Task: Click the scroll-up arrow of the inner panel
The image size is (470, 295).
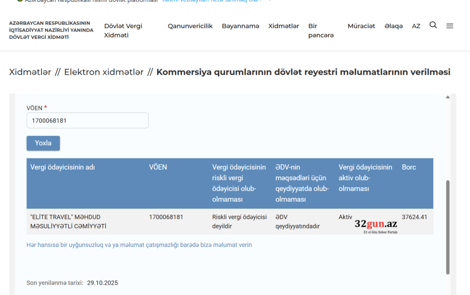Action: tap(447, 97)
